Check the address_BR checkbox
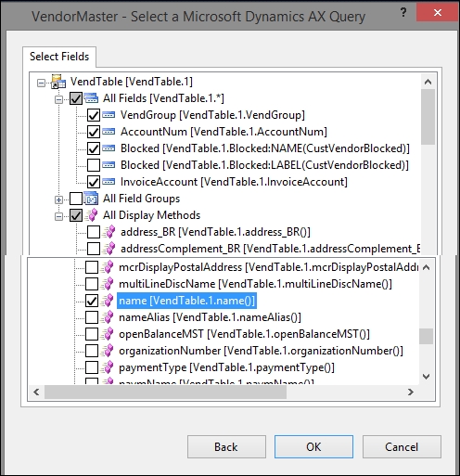Screen dimensions: 460x476 (x=94, y=232)
